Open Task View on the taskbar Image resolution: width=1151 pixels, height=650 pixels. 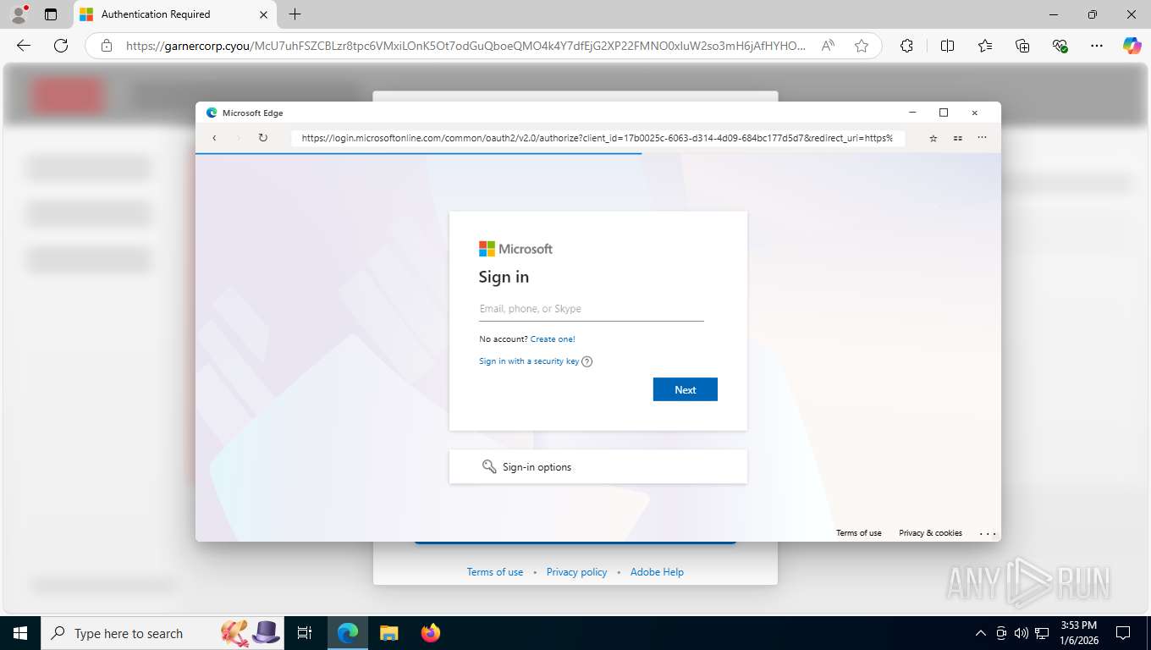(x=305, y=633)
